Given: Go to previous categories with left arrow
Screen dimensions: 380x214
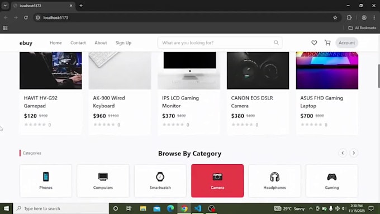Looking at the screenshot, I should pyautogui.click(x=343, y=153).
